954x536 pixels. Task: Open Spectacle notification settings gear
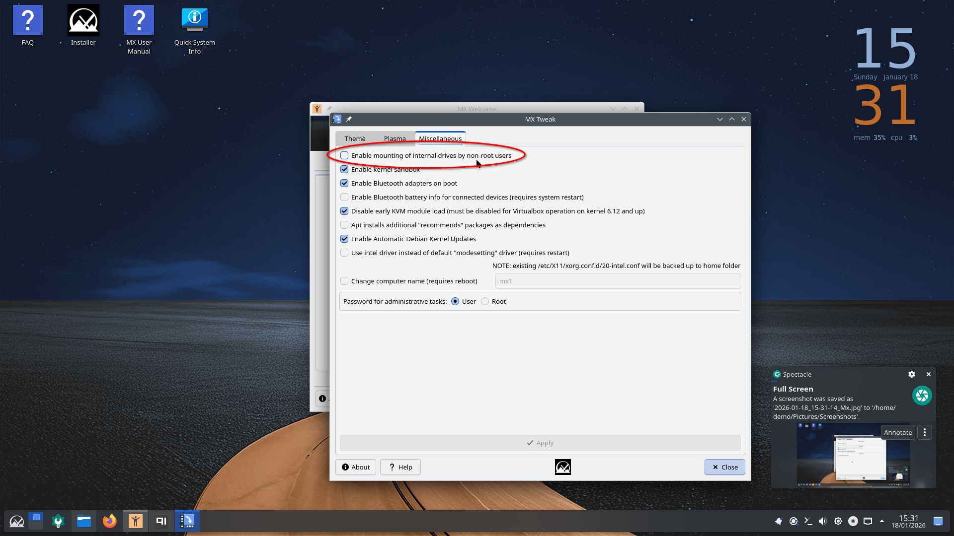[x=911, y=374]
